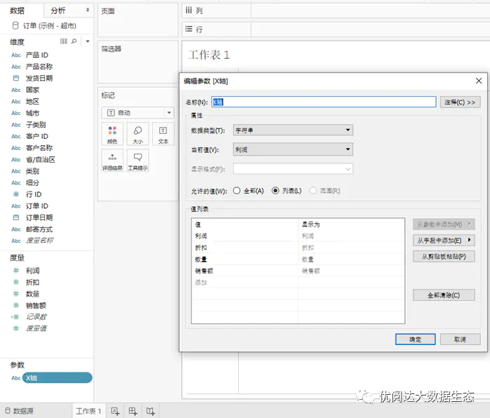Screen dimensions: 490x418
Task: Click the grid view icon in dimensions header
Action: tap(64, 41)
